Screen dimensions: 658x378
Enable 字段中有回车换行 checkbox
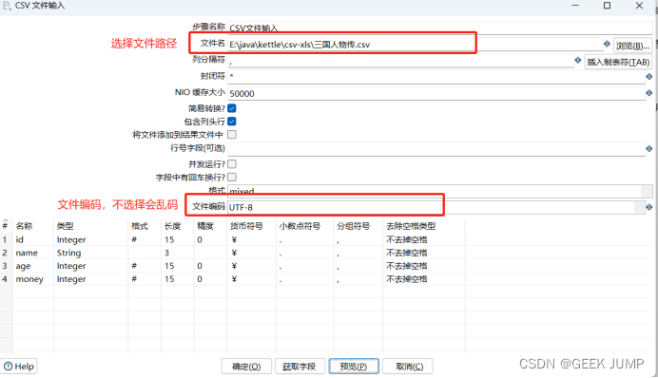coord(232,177)
